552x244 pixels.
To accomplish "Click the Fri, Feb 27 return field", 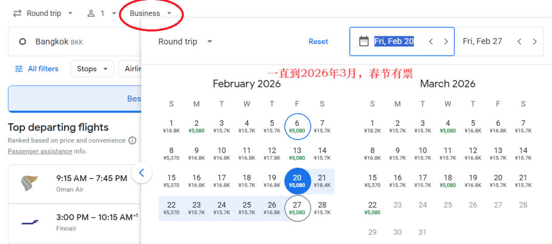I will coord(482,41).
